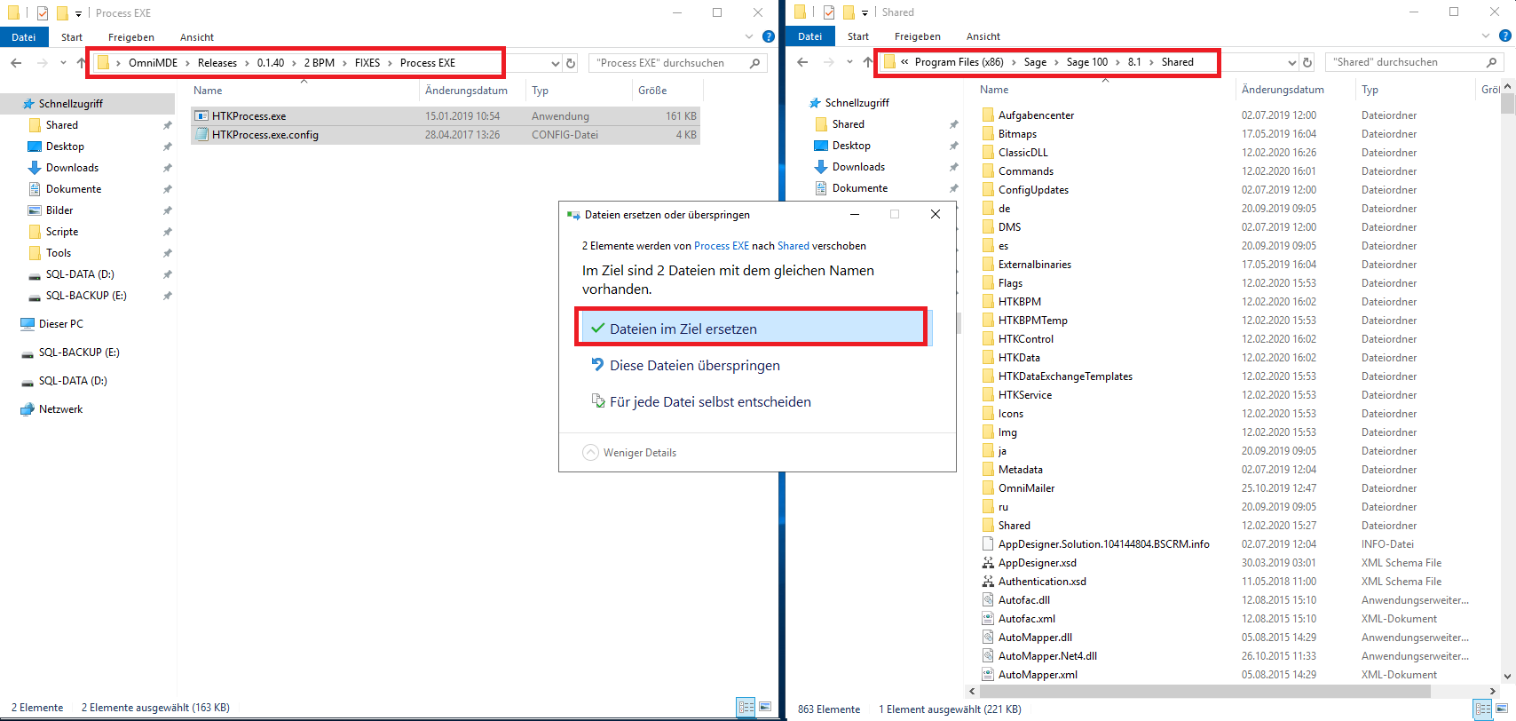This screenshot has width=1516, height=721.
Task: Expand ribbon in the Shared window
Action: [1486, 36]
